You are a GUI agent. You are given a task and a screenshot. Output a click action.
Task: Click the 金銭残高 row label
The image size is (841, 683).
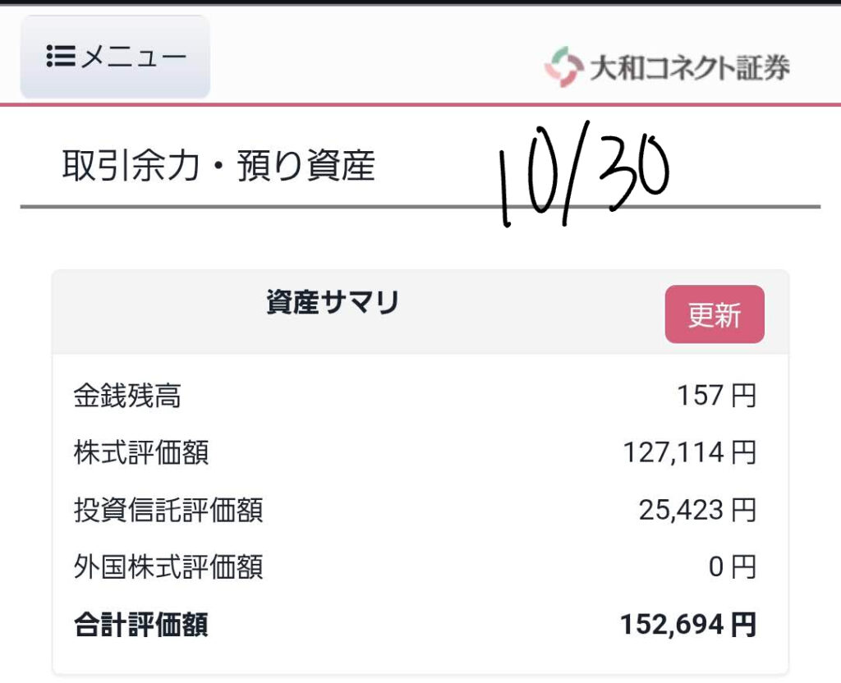coord(127,397)
